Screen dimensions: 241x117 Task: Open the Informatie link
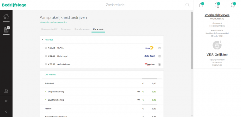pyautogui.click(x=45, y=22)
